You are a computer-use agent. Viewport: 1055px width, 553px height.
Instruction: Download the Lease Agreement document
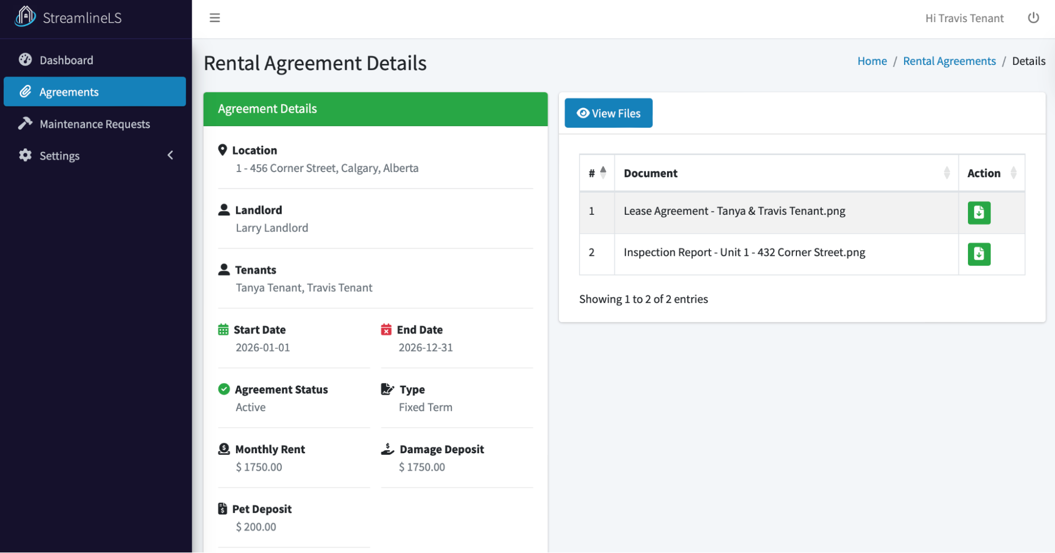coord(979,213)
